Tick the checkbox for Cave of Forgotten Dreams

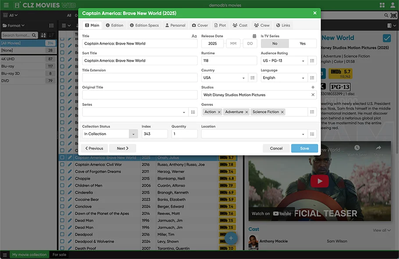[x=62, y=171]
